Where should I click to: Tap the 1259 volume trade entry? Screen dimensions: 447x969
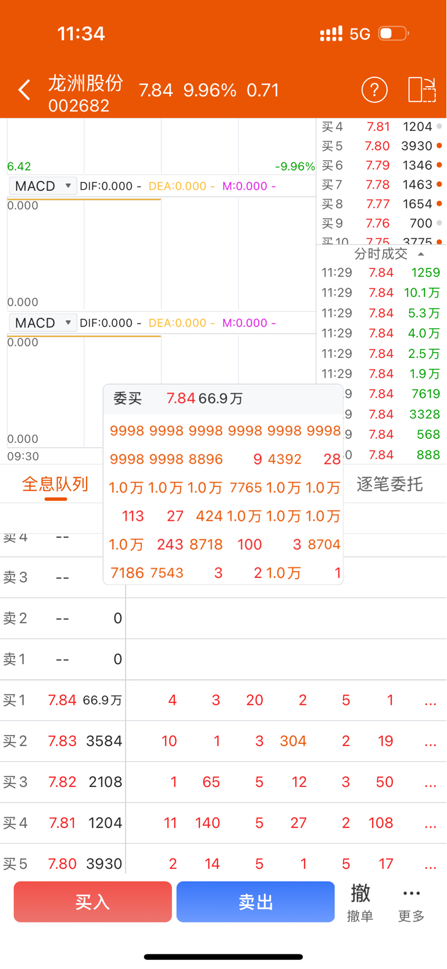[x=425, y=272]
